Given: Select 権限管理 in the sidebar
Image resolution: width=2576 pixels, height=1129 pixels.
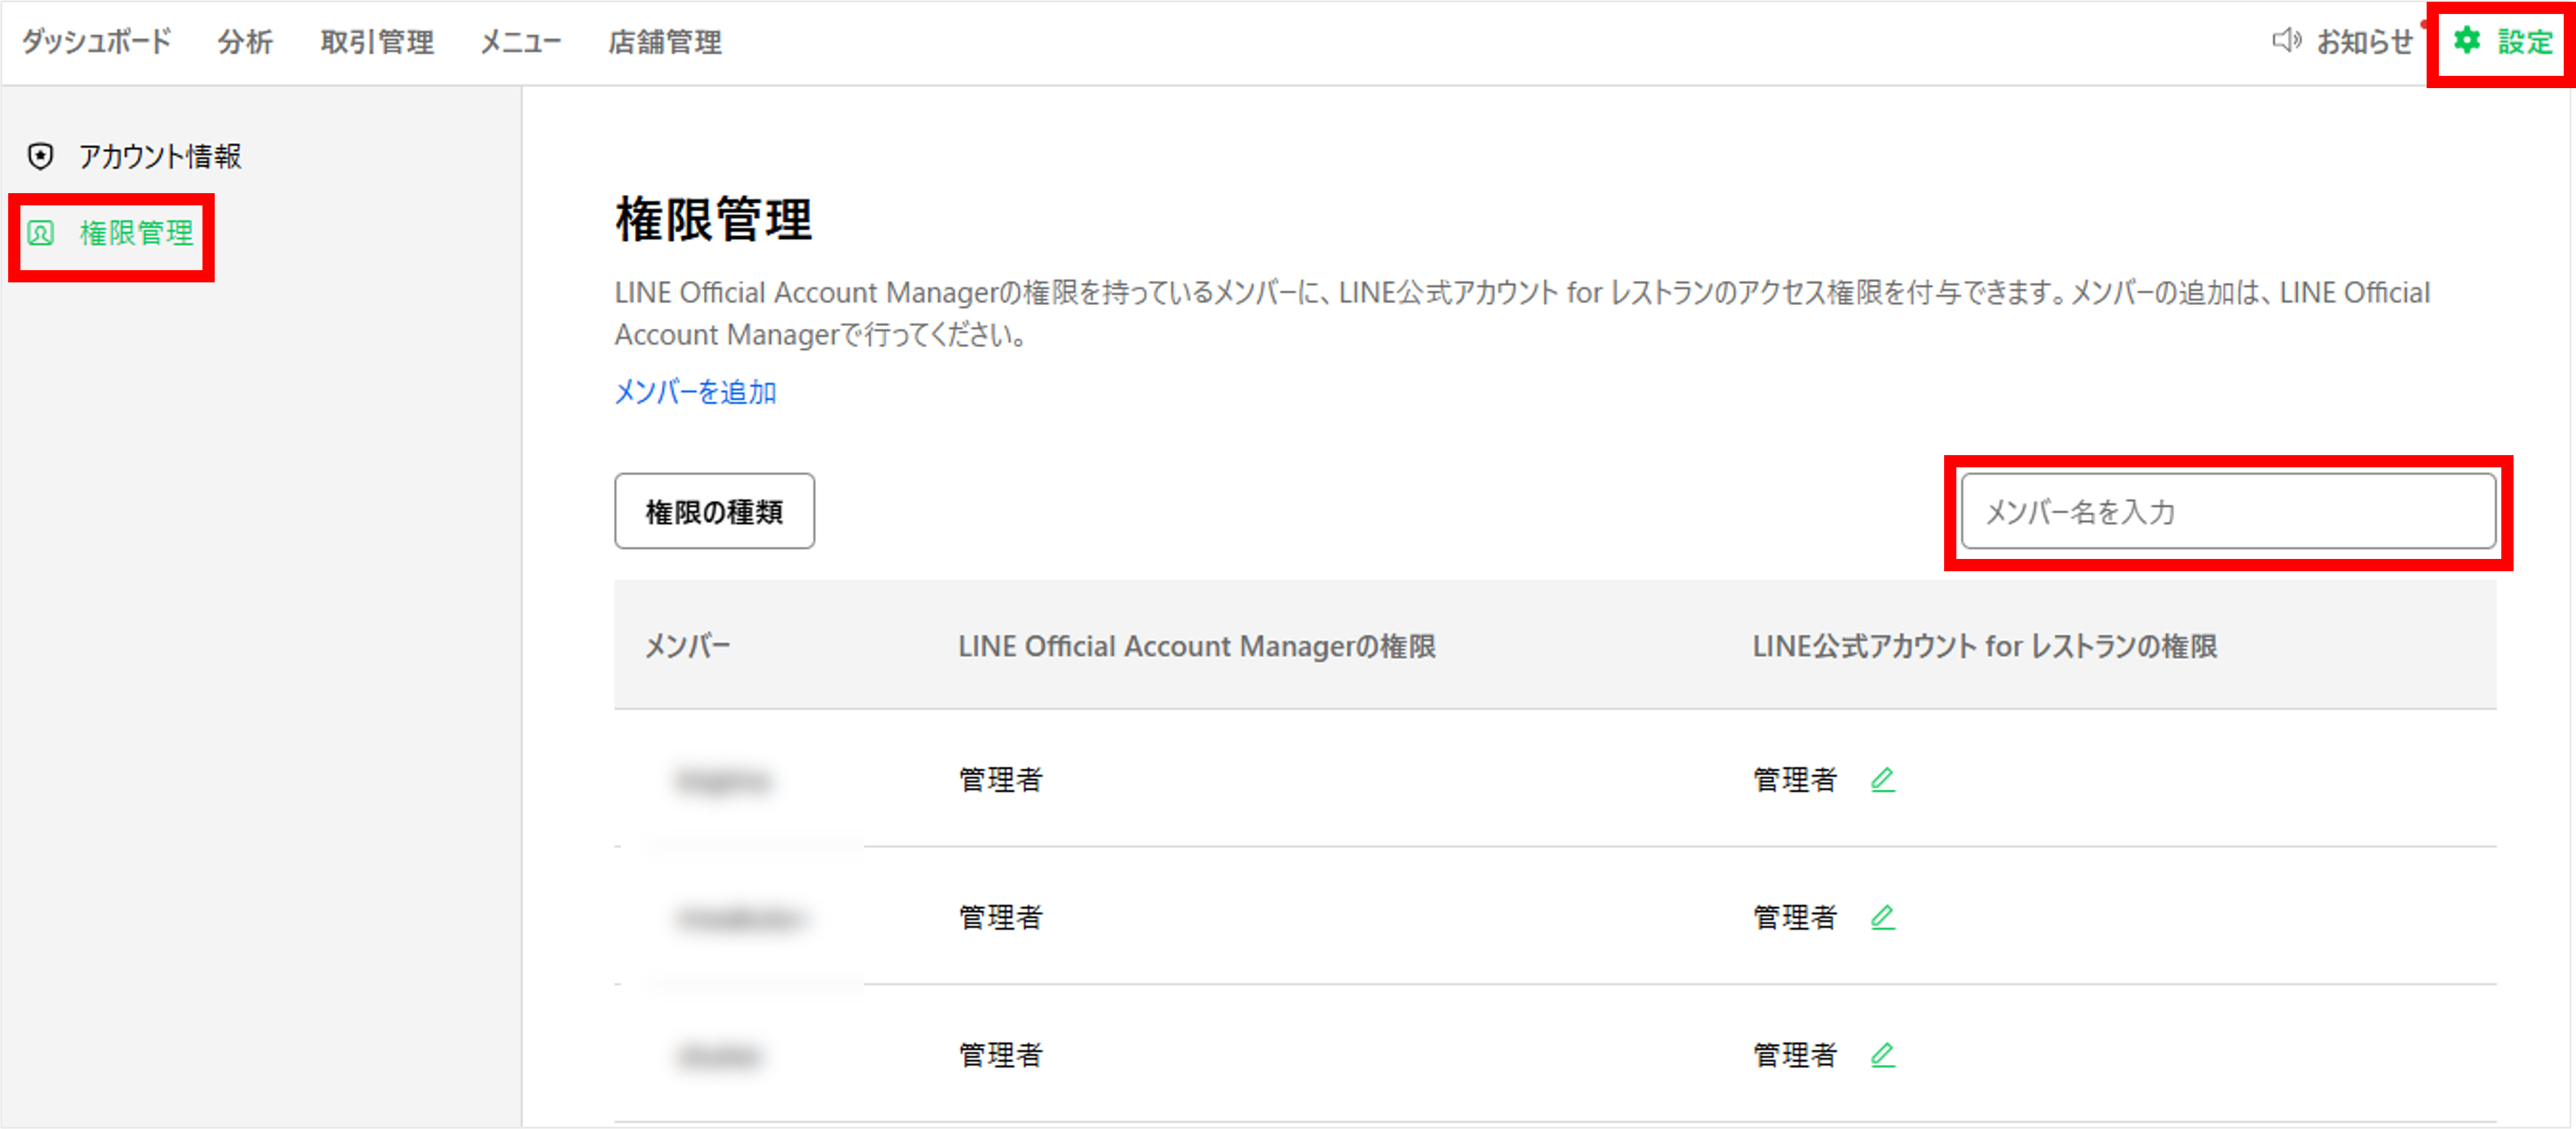Looking at the screenshot, I should [x=137, y=233].
